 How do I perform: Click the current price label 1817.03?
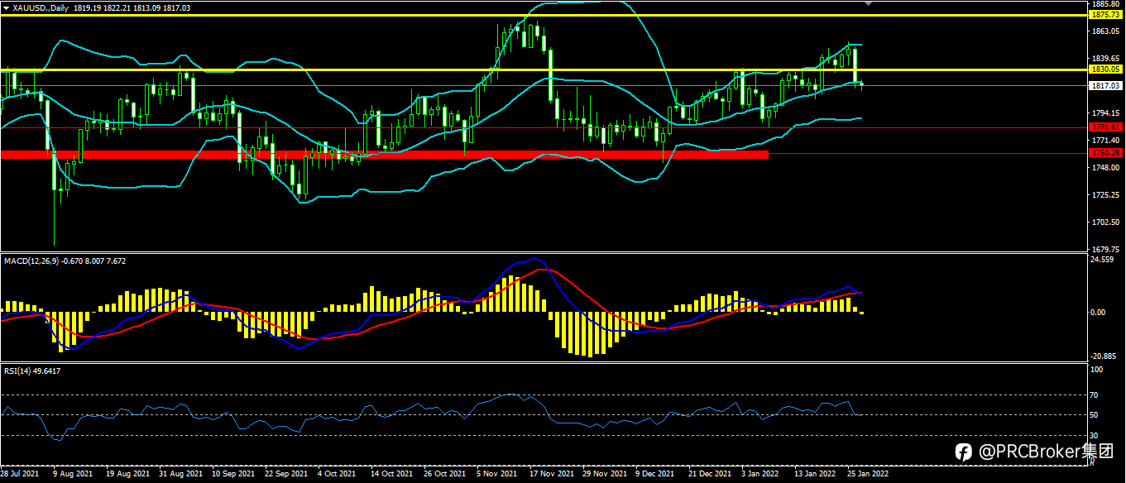1105,85
